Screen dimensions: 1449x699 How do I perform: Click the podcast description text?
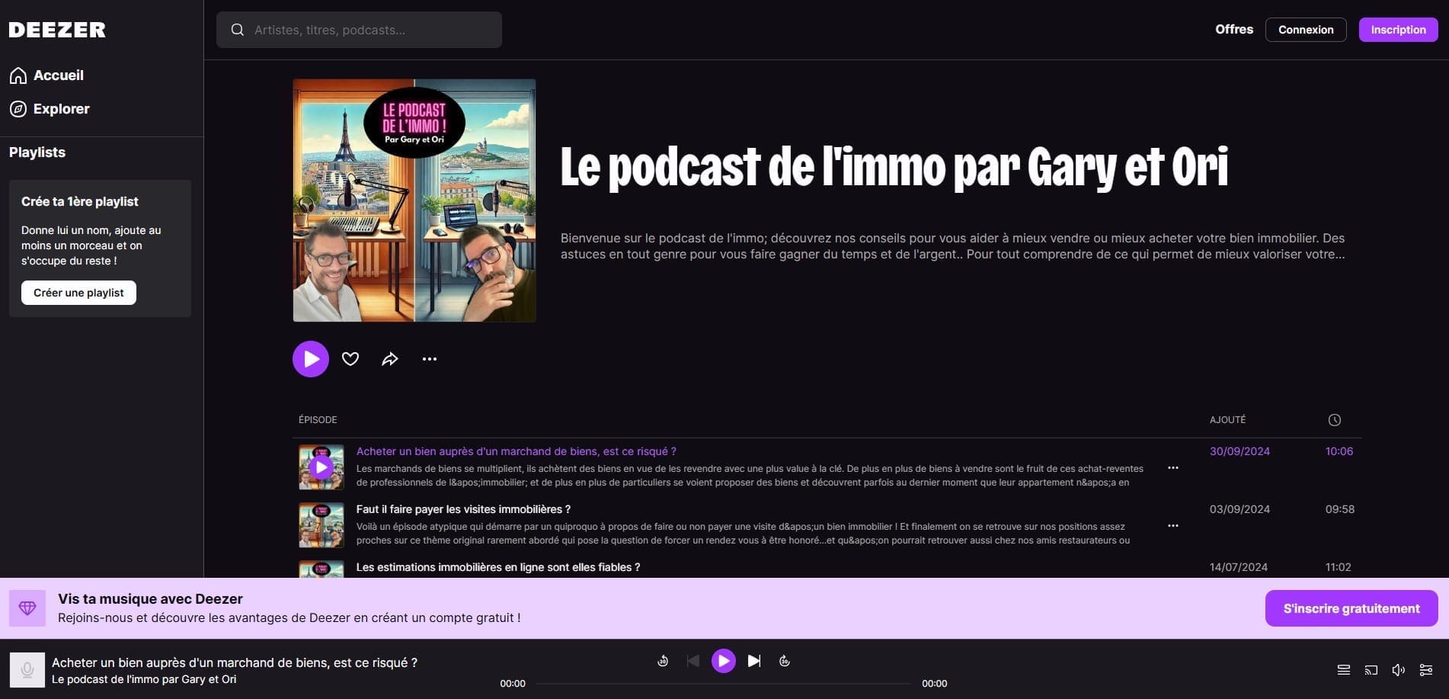(x=953, y=246)
